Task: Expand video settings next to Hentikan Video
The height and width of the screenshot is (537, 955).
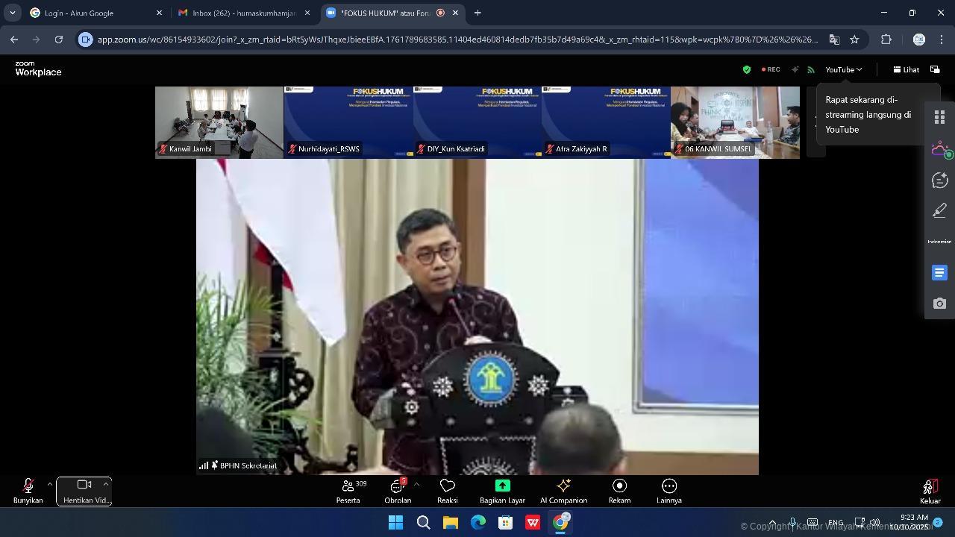Action: [104, 483]
